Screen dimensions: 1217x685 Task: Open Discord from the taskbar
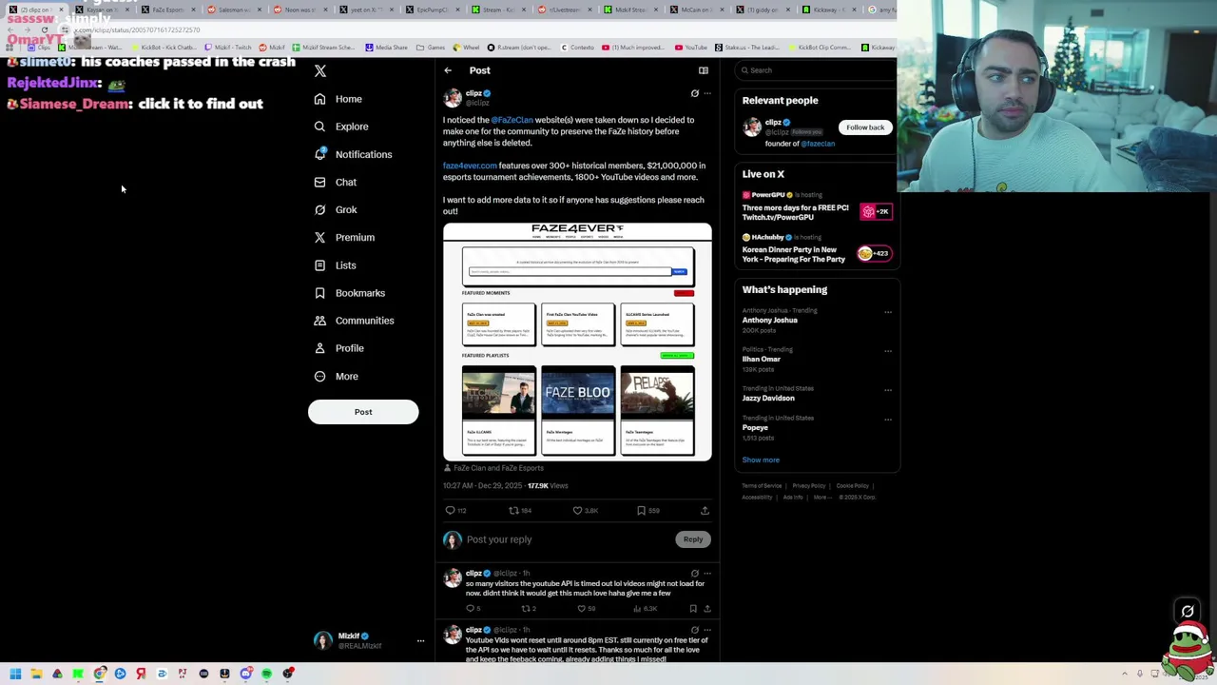point(245,674)
